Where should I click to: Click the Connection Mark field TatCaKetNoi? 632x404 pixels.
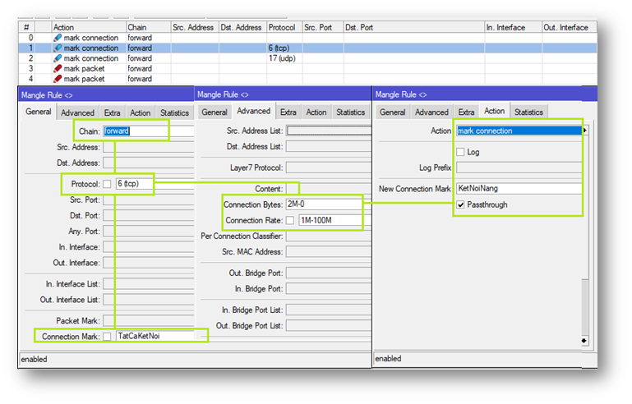(155, 337)
